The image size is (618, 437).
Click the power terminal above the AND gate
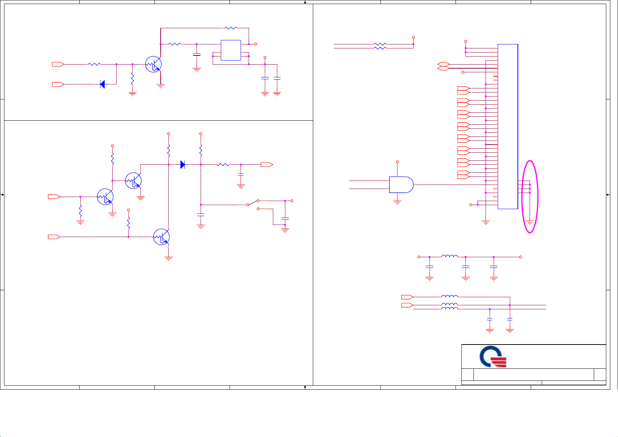(397, 162)
